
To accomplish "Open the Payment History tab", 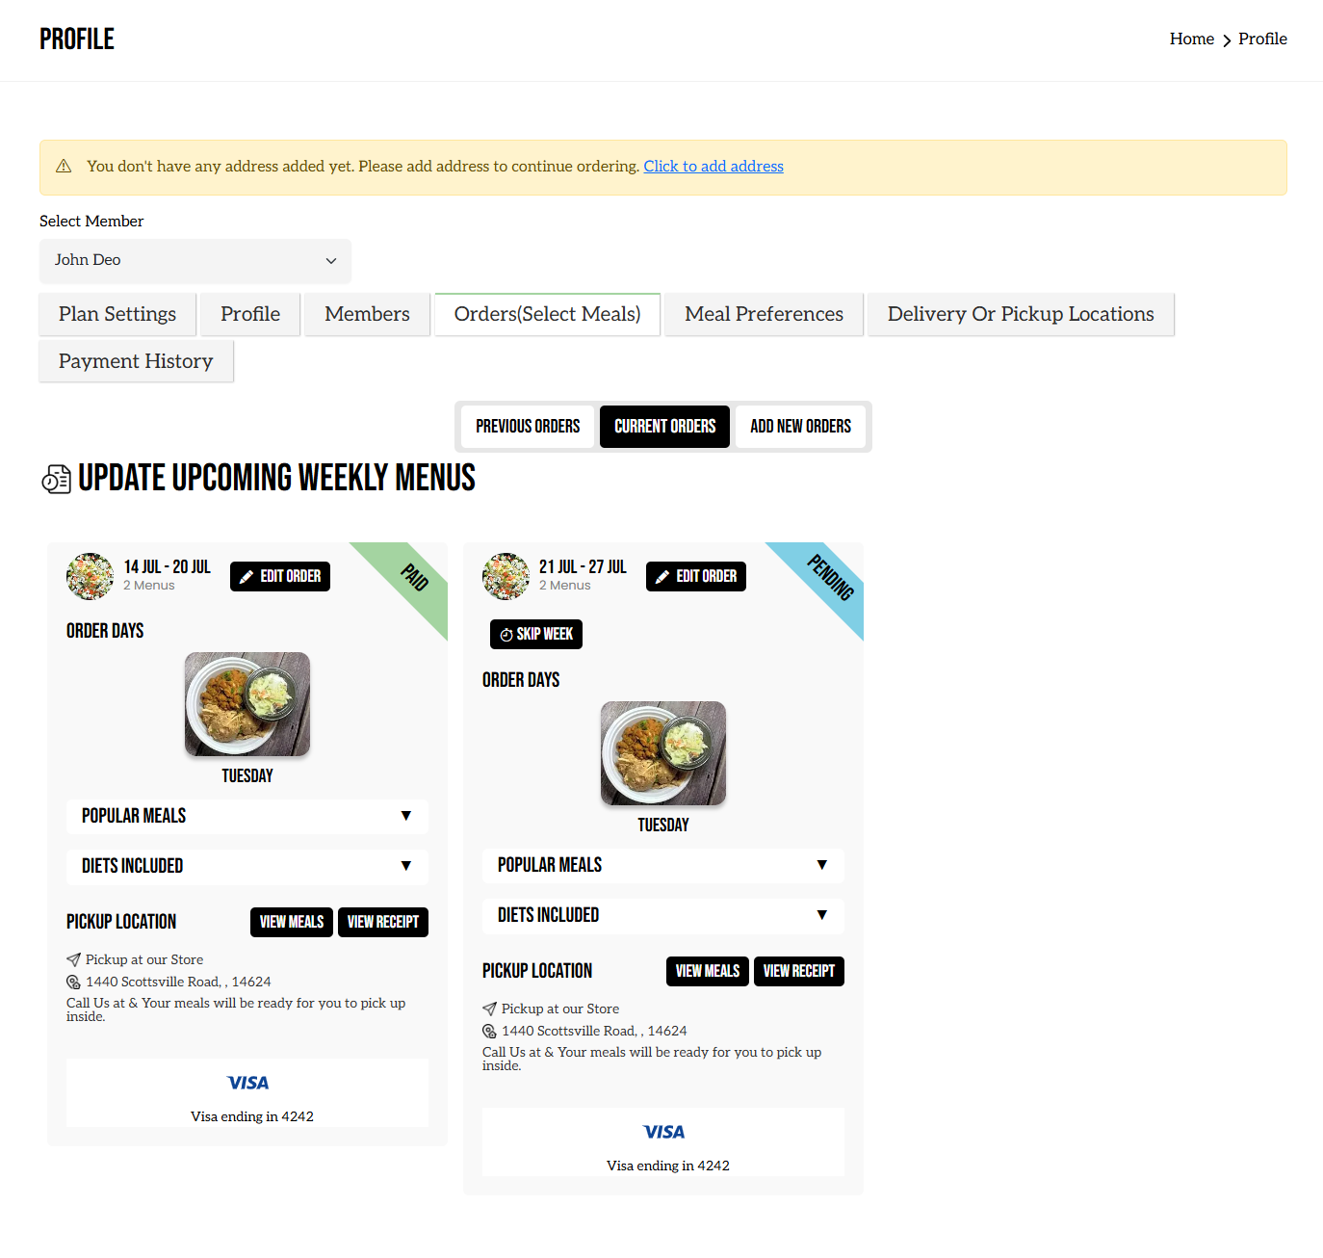I will 135,361.
